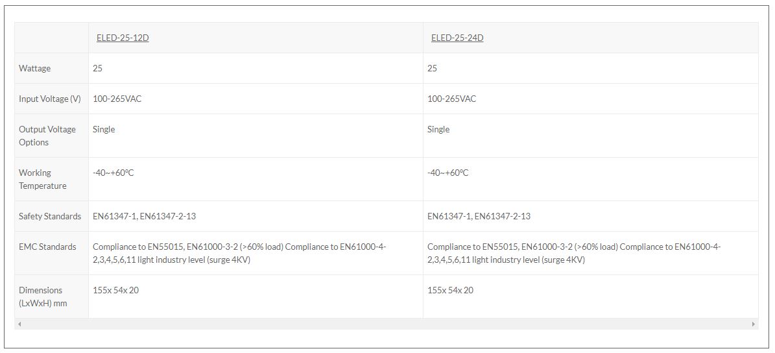Click EMC compliance text in ELED-25-24D column

coord(574,253)
